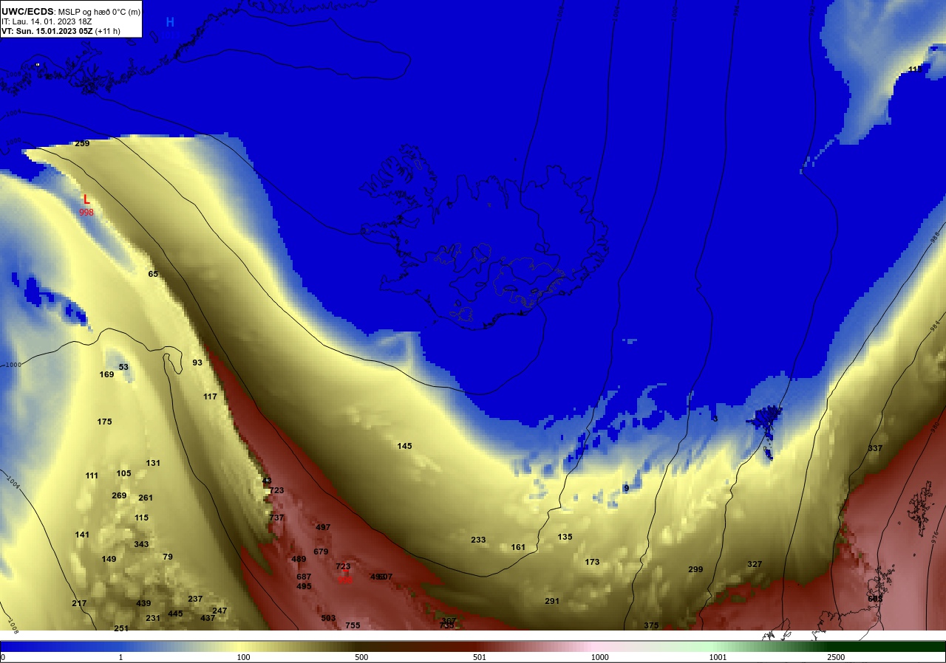Click the map value 115

click(141, 518)
